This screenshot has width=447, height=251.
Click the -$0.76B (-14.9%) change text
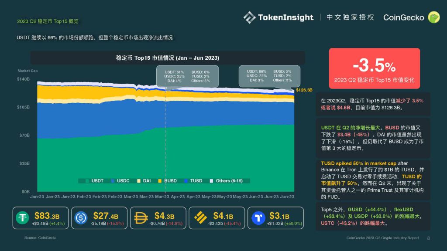pyautogui.click(x=166, y=224)
